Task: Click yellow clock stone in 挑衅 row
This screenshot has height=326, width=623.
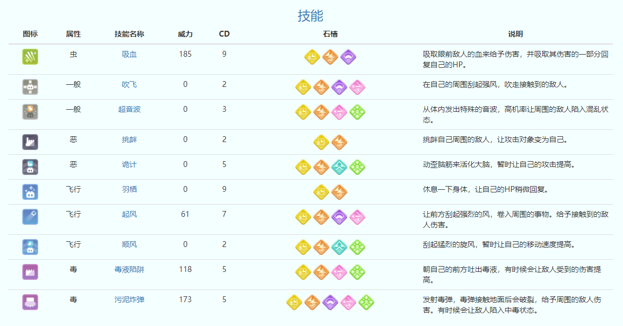Action: click(x=321, y=142)
